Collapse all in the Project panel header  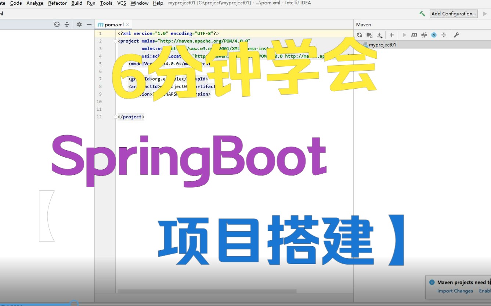click(67, 25)
